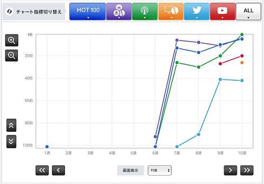Jump to first weeks with double-left arrow
Image resolution: width=264 pixels, height=184 pixels.
click(42, 170)
